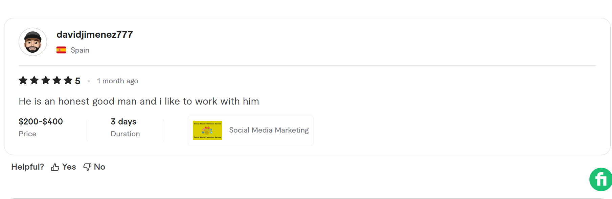Image resolution: width=612 pixels, height=199 pixels.
Task: Click the middle star of the rating row
Action: (x=45, y=80)
